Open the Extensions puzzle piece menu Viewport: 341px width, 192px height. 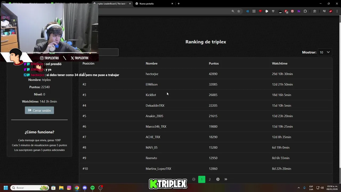(305, 11)
